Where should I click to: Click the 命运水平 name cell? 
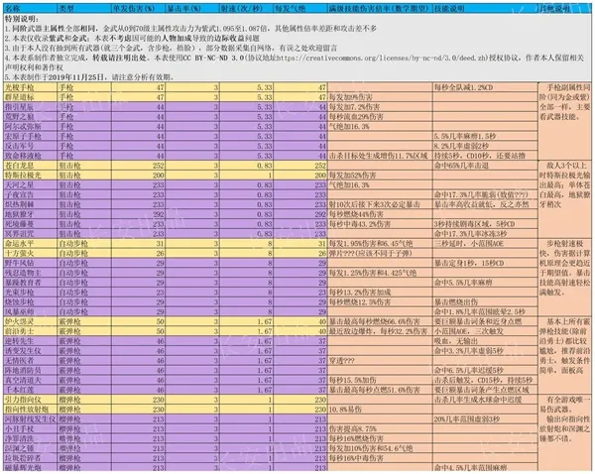[x=30, y=244]
